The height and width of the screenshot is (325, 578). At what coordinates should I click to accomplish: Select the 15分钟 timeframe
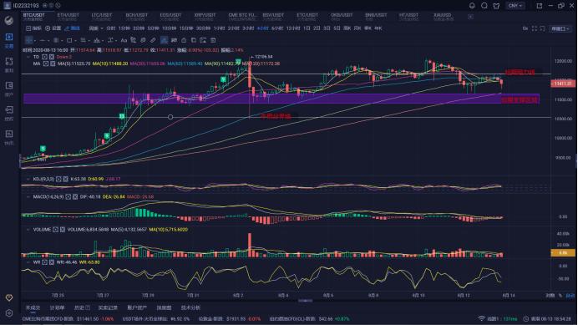tap(186, 28)
